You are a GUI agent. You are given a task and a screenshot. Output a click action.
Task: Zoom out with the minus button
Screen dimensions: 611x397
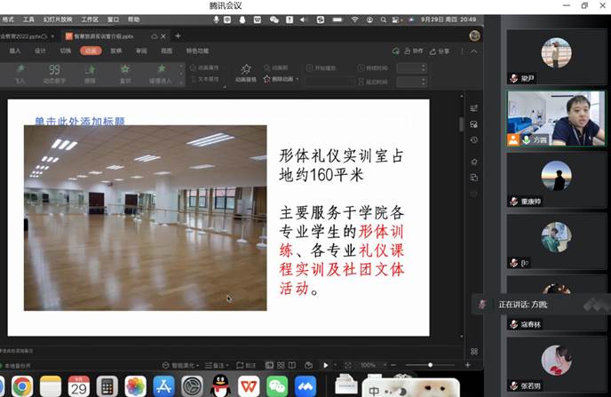point(393,365)
